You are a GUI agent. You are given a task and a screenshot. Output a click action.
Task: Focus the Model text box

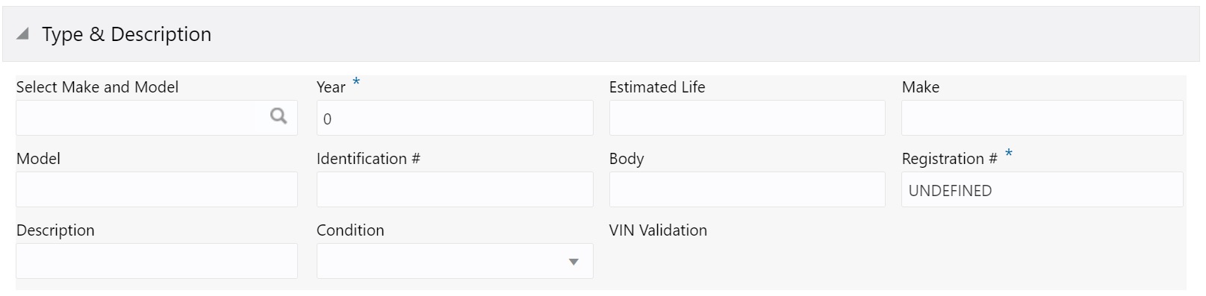coord(157,189)
